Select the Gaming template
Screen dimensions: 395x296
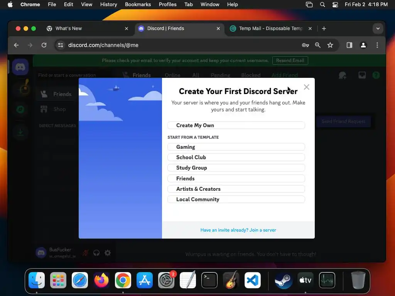(236, 147)
